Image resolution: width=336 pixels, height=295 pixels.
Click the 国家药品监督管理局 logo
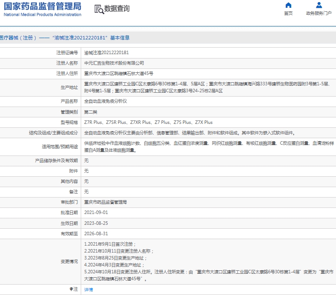tap(43, 6)
